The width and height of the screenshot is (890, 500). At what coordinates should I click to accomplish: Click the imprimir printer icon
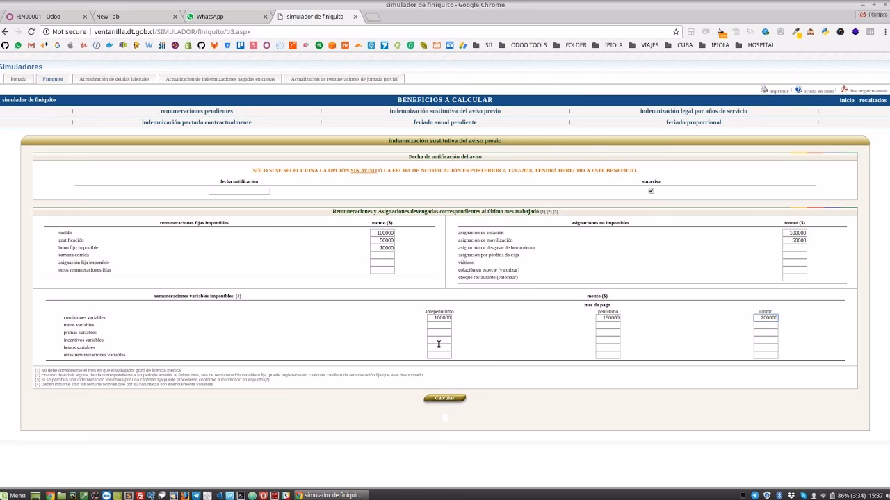pos(764,90)
